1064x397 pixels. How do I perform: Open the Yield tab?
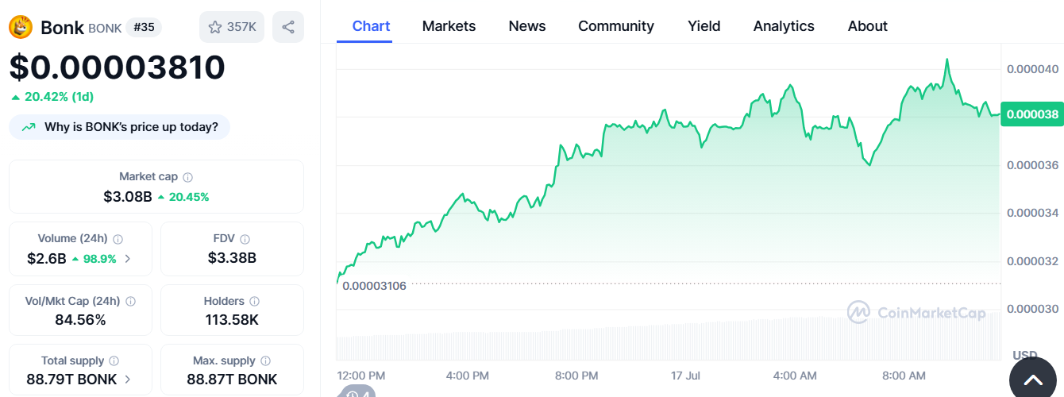704,26
